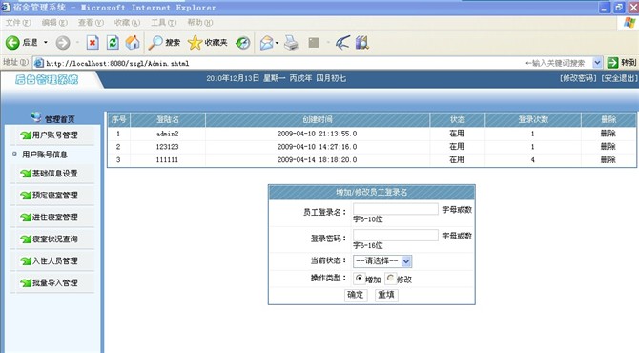Click the Messenger bird toolbar icon
The width and height of the screenshot is (639, 353).
[x=342, y=42]
